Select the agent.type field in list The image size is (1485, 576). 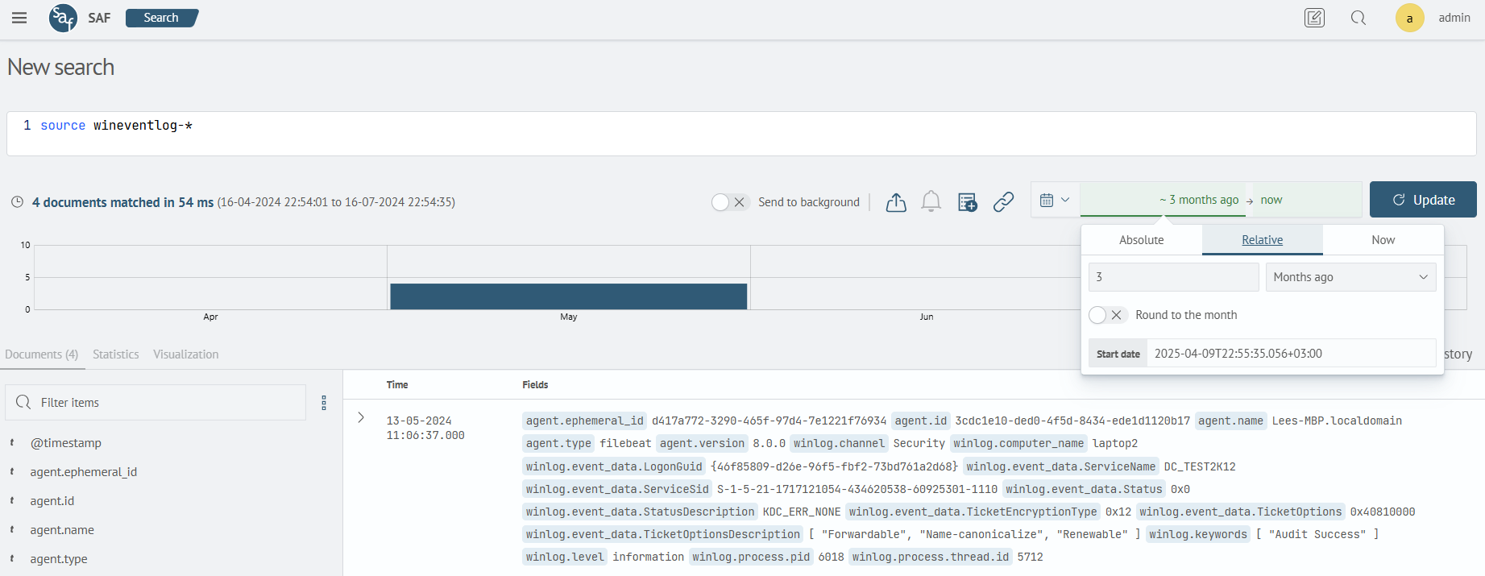tap(59, 559)
